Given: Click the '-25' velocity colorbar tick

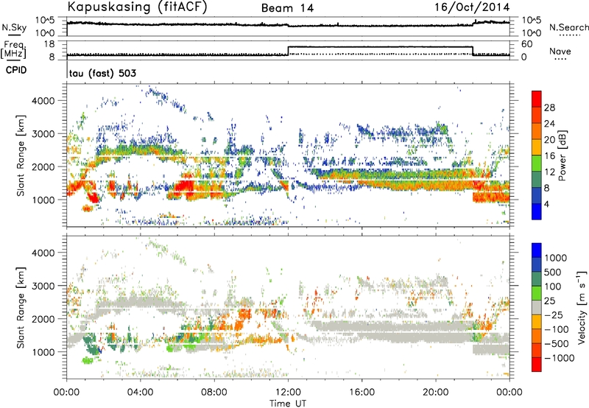Looking at the screenshot, I should (x=554, y=315).
